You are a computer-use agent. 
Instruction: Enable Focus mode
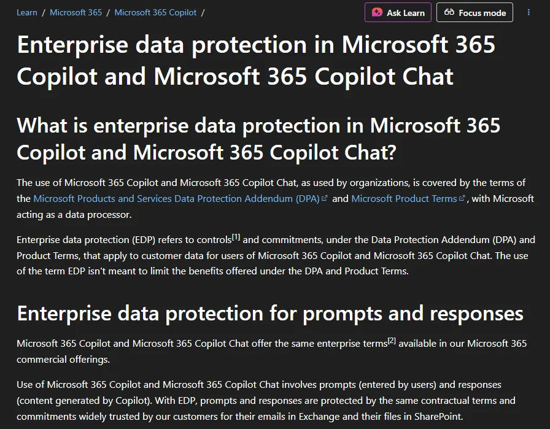pos(474,13)
